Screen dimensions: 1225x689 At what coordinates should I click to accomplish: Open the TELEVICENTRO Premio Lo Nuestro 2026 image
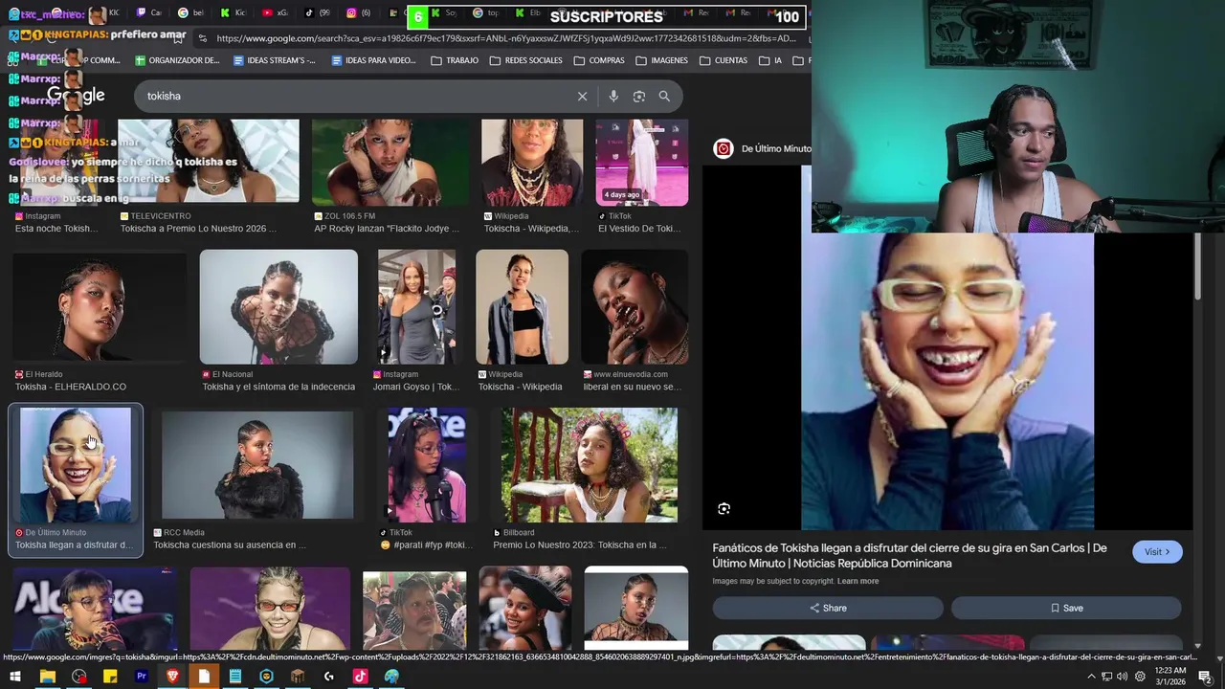click(x=208, y=163)
